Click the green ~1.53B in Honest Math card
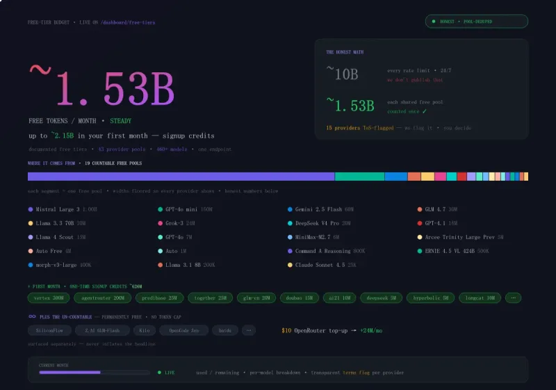 point(350,105)
